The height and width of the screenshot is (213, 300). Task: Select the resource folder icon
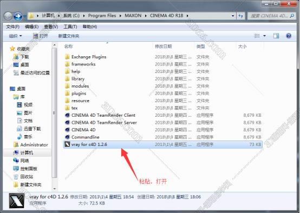coord(67,101)
